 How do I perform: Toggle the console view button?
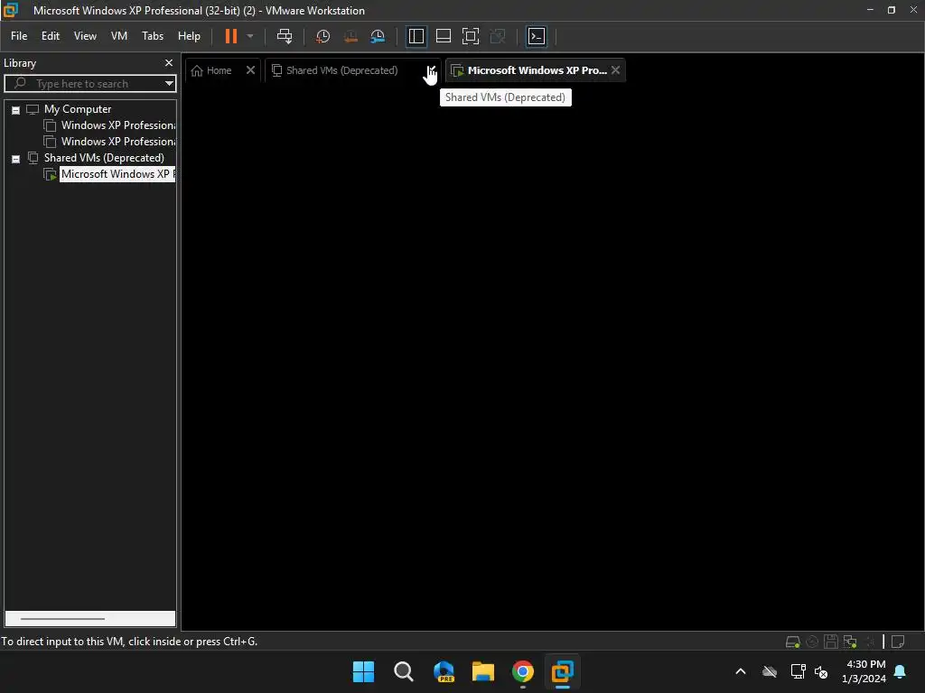click(537, 36)
